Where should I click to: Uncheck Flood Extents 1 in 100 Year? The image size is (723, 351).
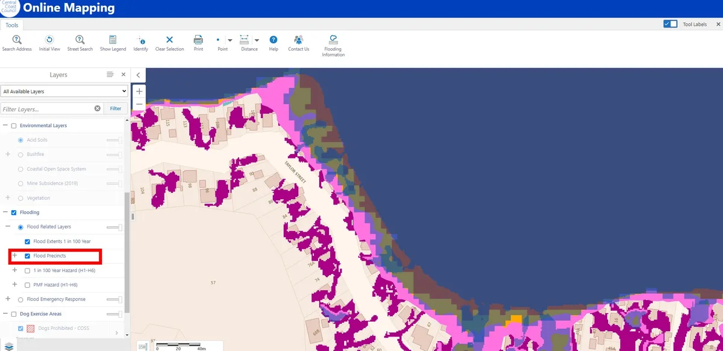27,241
